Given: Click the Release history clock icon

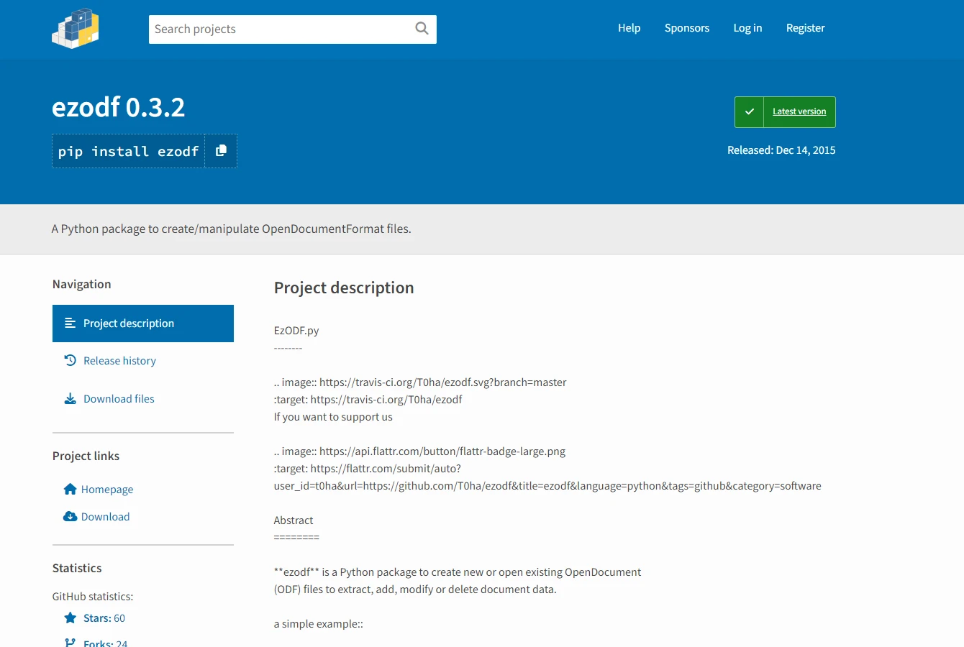Looking at the screenshot, I should point(70,361).
